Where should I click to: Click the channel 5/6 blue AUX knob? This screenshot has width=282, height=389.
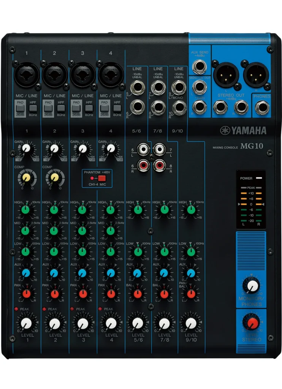tap(137, 273)
